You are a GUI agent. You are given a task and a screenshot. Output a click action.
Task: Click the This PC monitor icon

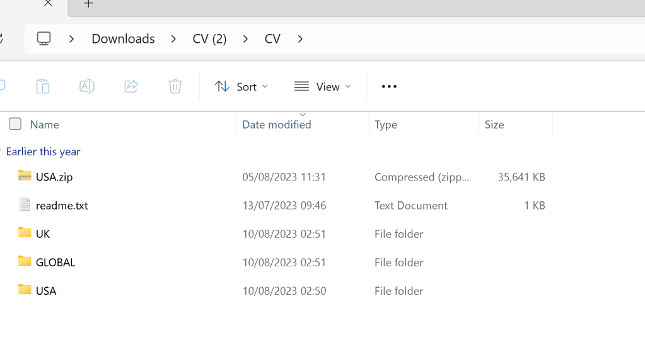coord(44,38)
